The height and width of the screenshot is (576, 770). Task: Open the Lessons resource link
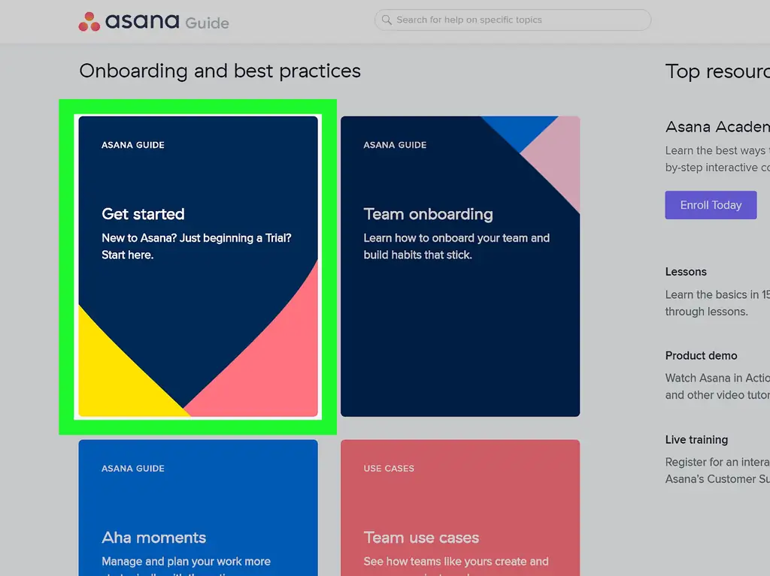pyautogui.click(x=686, y=272)
